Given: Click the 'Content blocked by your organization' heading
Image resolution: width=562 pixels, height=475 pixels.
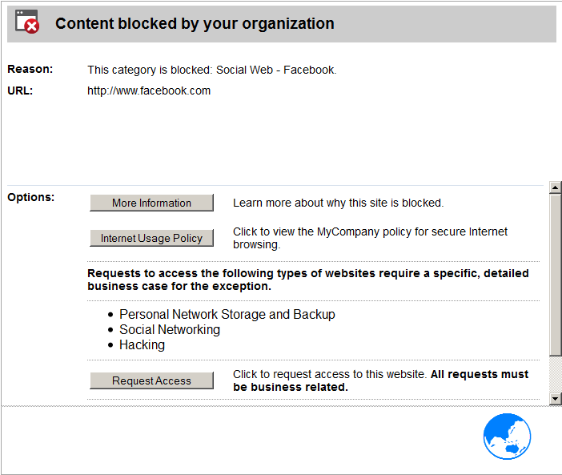Looking at the screenshot, I should pos(195,24).
